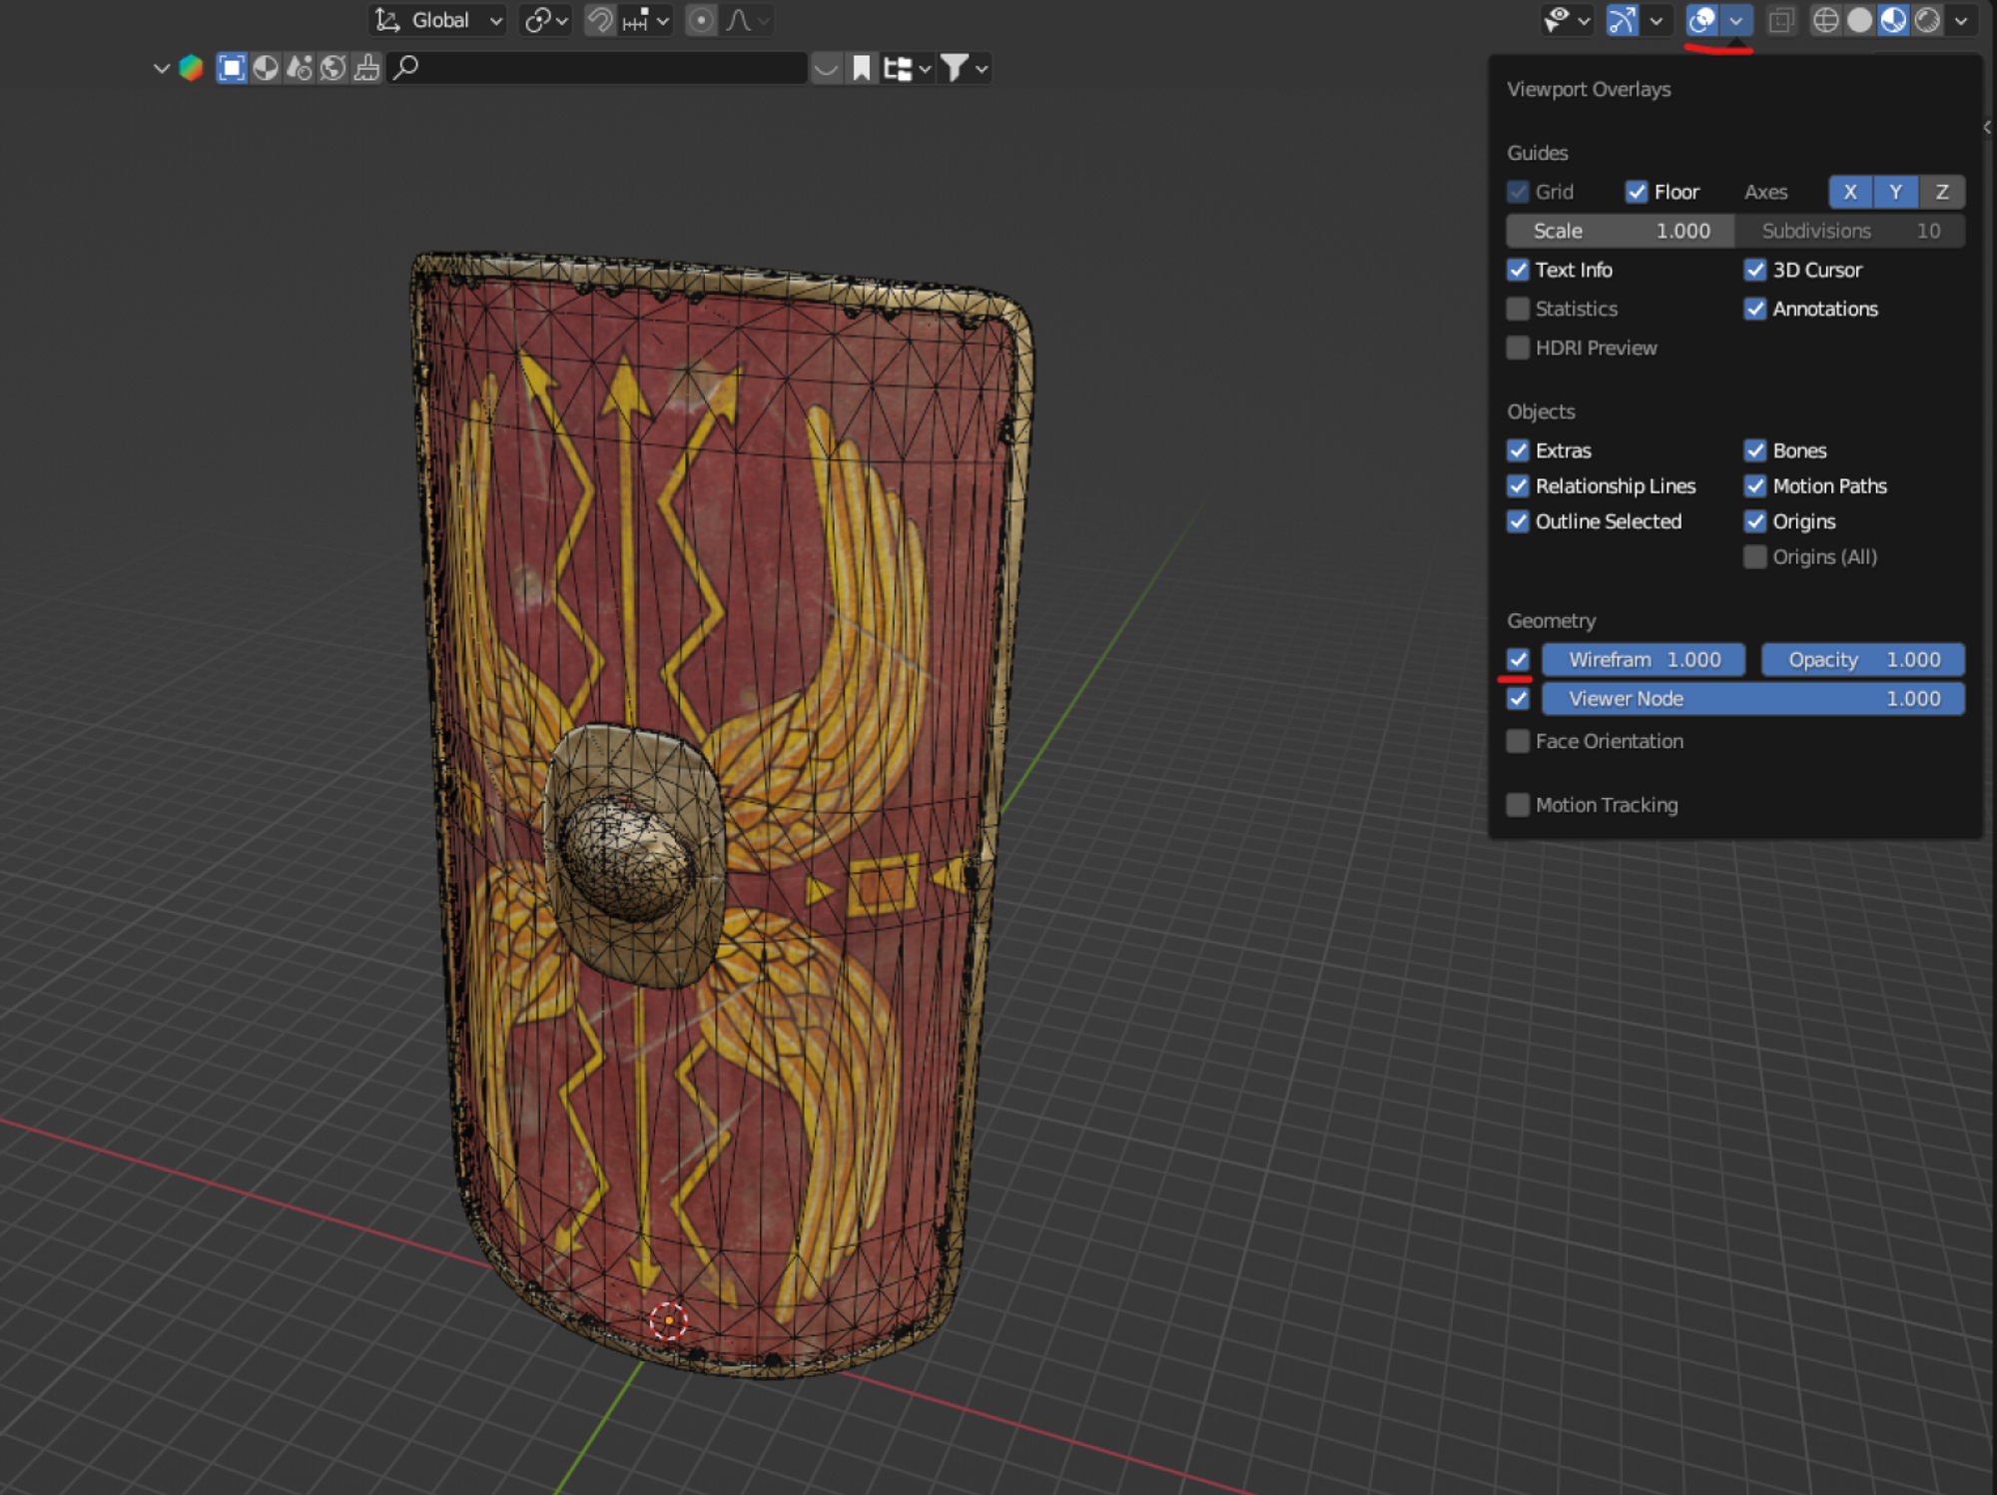Toggle the snapping magnet icon
The image size is (1997, 1495).
599,20
